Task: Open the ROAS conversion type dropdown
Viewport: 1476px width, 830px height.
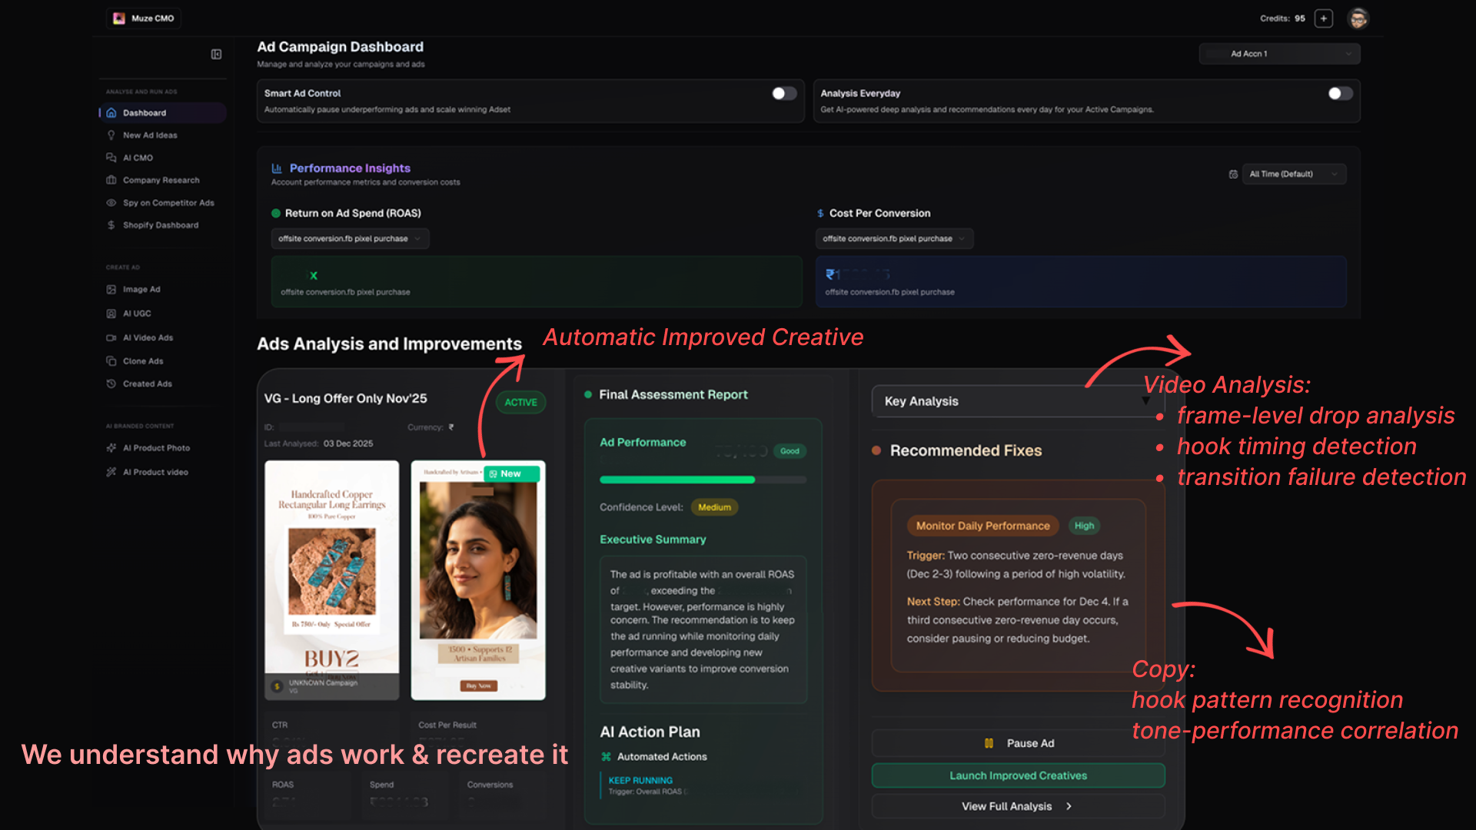Action: 350,239
